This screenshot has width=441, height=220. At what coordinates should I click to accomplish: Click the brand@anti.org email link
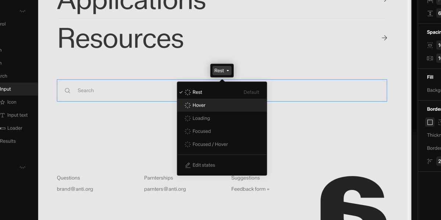[x=75, y=189]
